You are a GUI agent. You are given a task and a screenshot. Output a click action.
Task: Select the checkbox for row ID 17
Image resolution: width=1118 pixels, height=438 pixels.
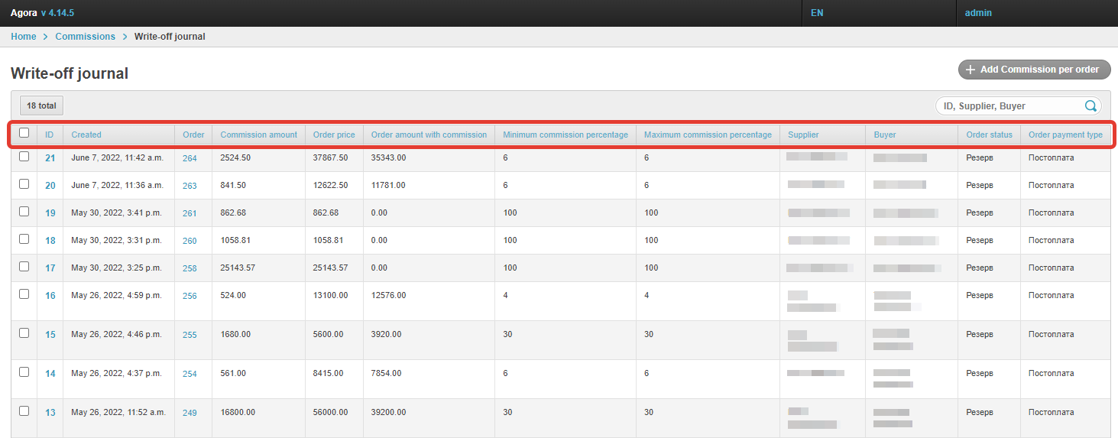tap(24, 267)
